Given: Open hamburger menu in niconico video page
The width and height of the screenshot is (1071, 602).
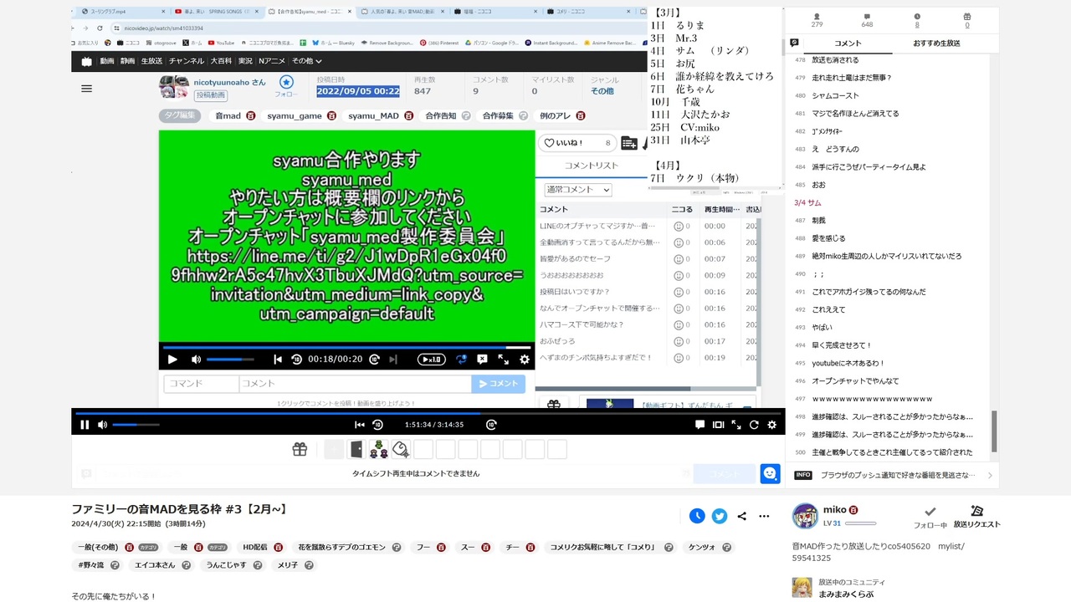Looking at the screenshot, I should (x=86, y=88).
